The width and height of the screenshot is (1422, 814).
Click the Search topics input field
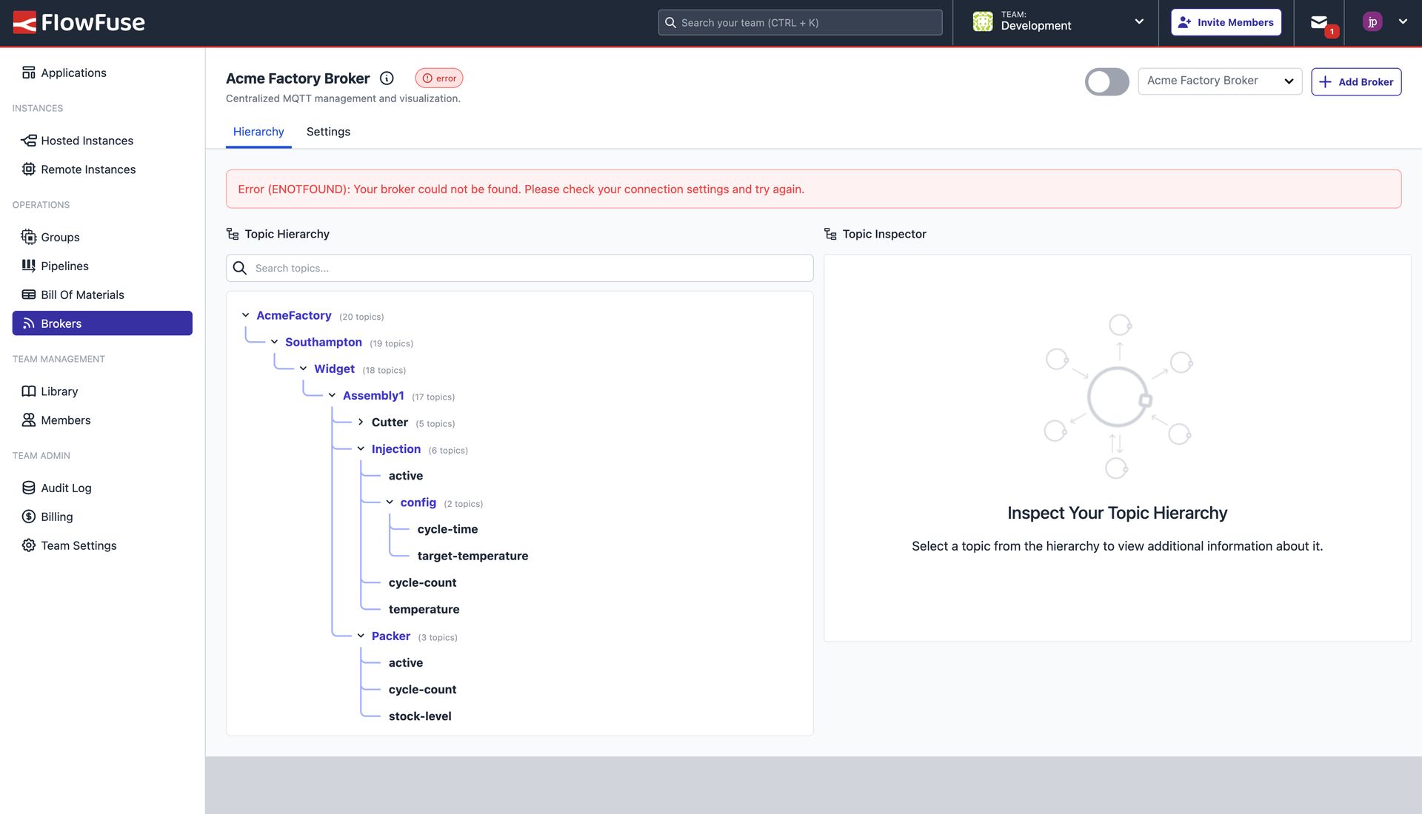pyautogui.click(x=519, y=268)
